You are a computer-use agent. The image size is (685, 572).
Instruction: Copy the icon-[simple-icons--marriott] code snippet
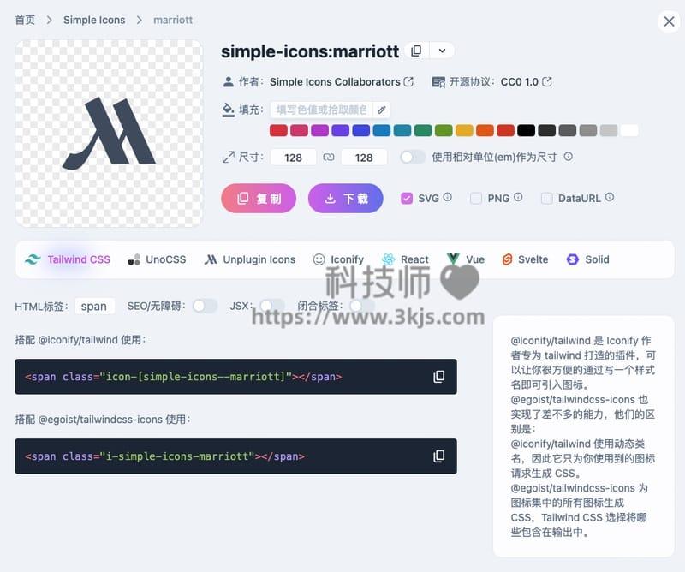pos(438,377)
